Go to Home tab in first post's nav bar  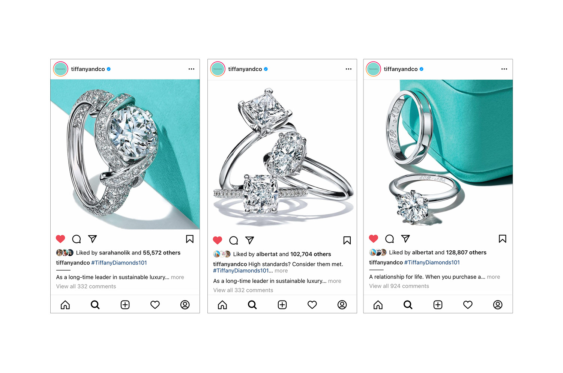(65, 305)
